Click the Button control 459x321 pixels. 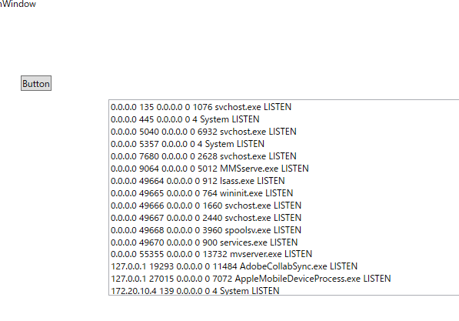pos(36,83)
